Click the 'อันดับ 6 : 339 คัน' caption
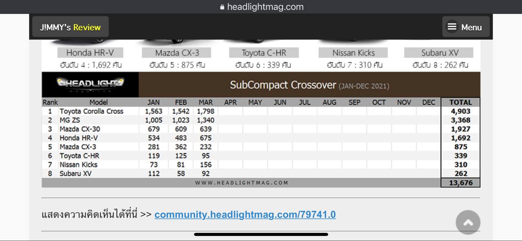The width and height of the screenshot is (522, 241). tap(263, 65)
